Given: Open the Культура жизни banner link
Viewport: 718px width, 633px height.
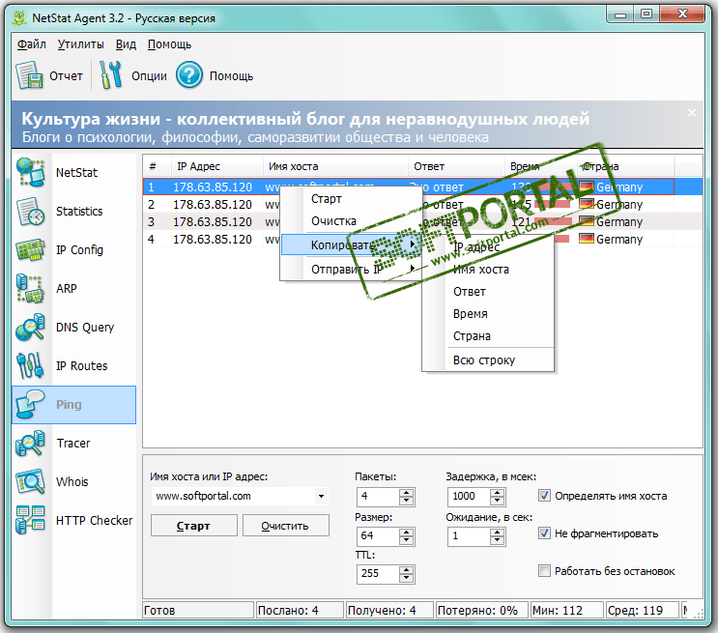Looking at the screenshot, I should 305,119.
